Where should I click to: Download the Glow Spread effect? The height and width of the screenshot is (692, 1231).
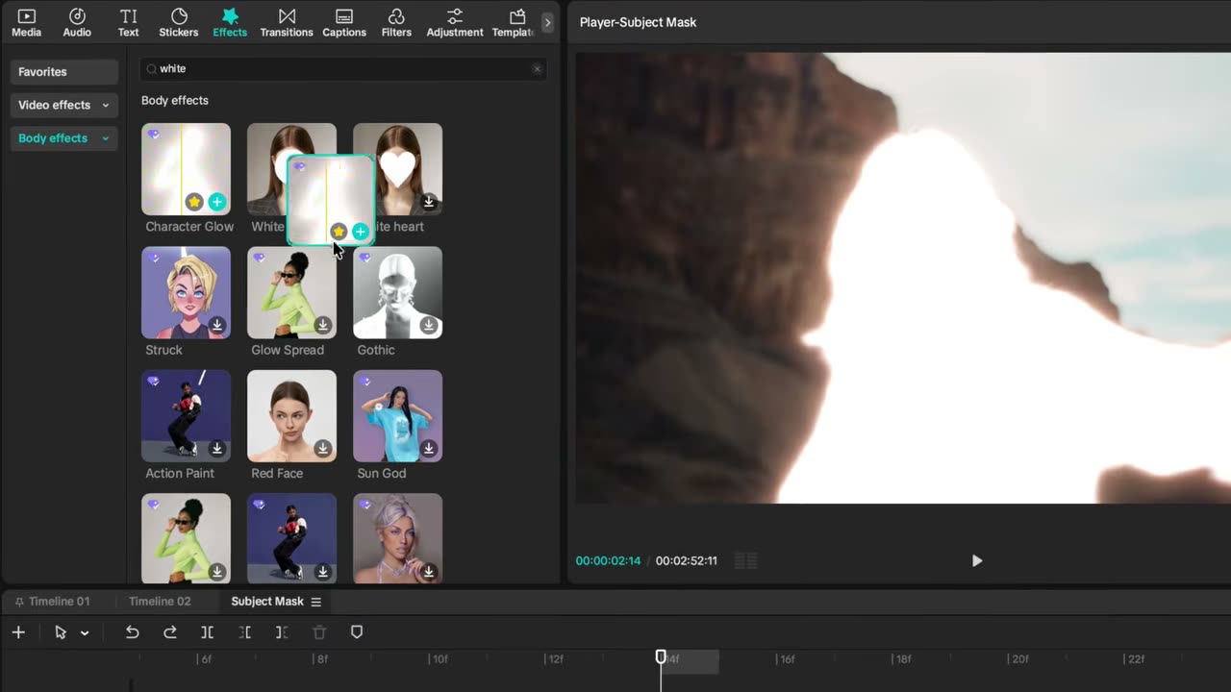pos(323,325)
